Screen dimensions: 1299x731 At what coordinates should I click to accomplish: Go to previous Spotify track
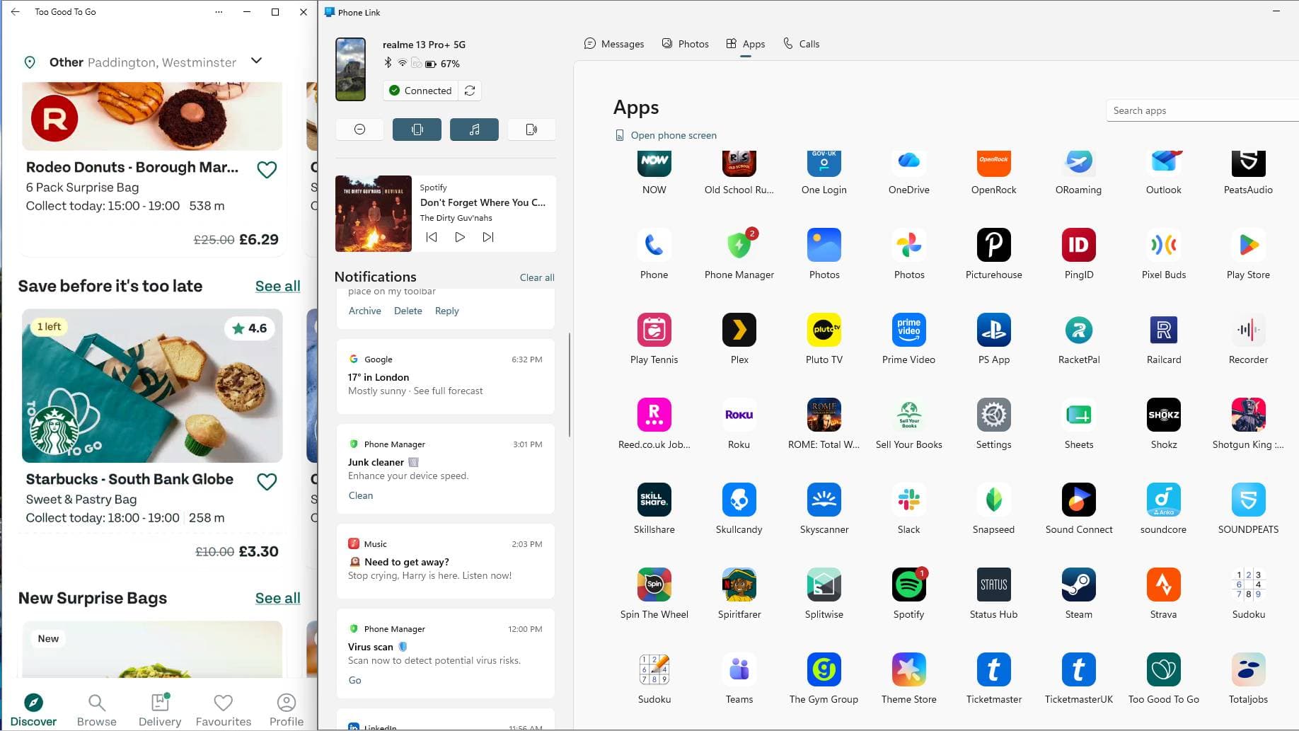(x=432, y=237)
